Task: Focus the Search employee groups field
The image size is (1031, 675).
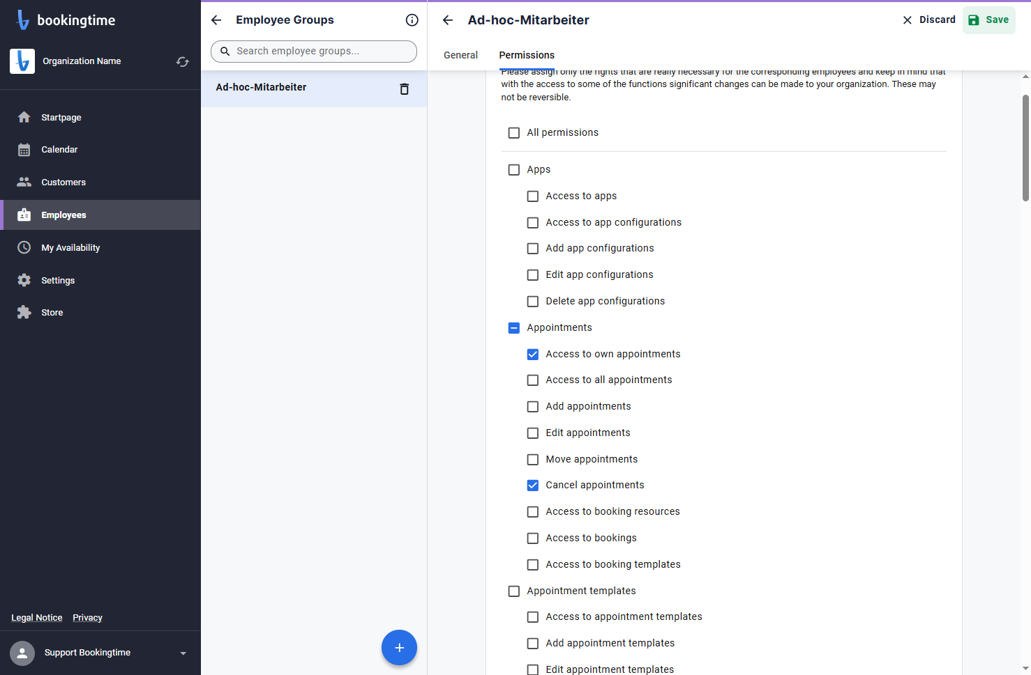Action: point(314,52)
